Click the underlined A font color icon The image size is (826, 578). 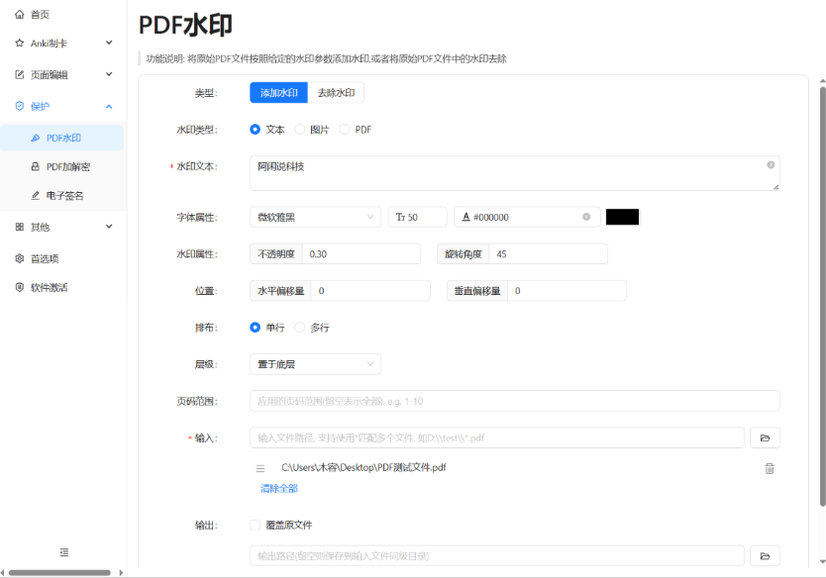[x=465, y=217]
